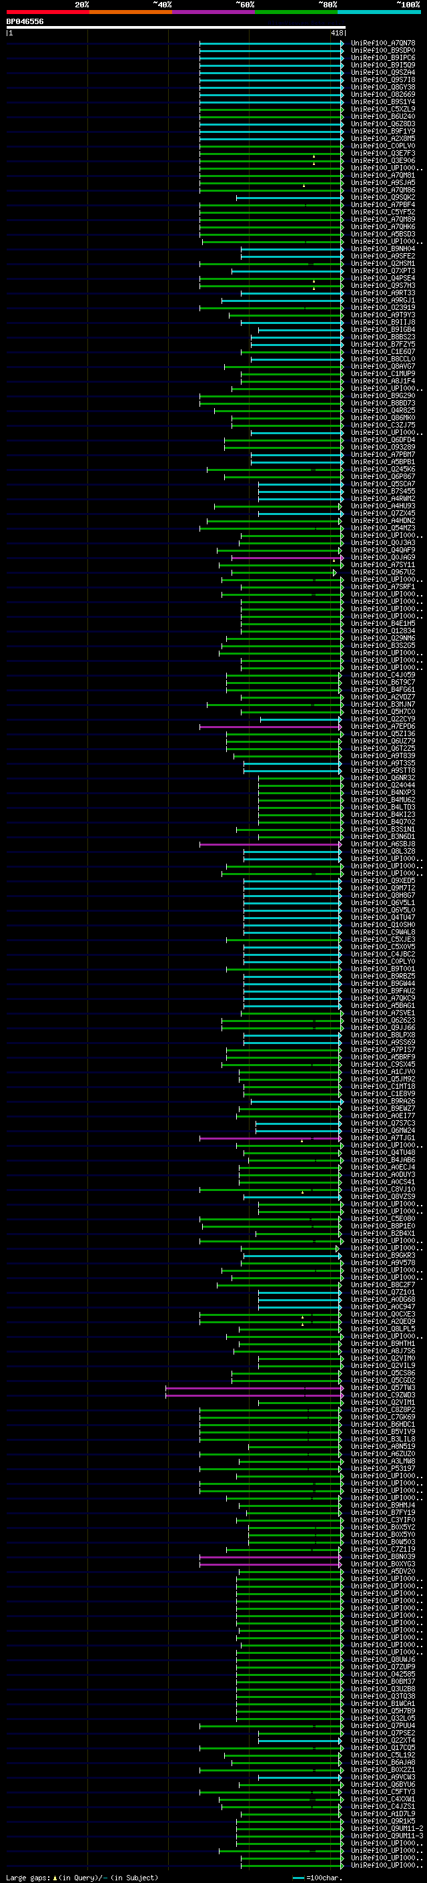Select the UniRef100_Q10SH0 entry
427x1883 pixels.
click(383, 925)
